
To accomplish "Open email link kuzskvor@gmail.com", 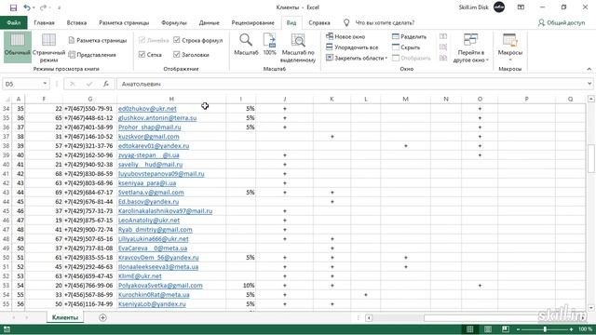I will pyautogui.click(x=149, y=137).
